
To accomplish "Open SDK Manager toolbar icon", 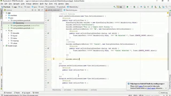I will [x=160, y=7].
